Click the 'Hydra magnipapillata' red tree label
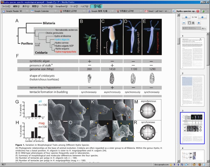Viewport: 210px width, 167px height. tap(65, 52)
